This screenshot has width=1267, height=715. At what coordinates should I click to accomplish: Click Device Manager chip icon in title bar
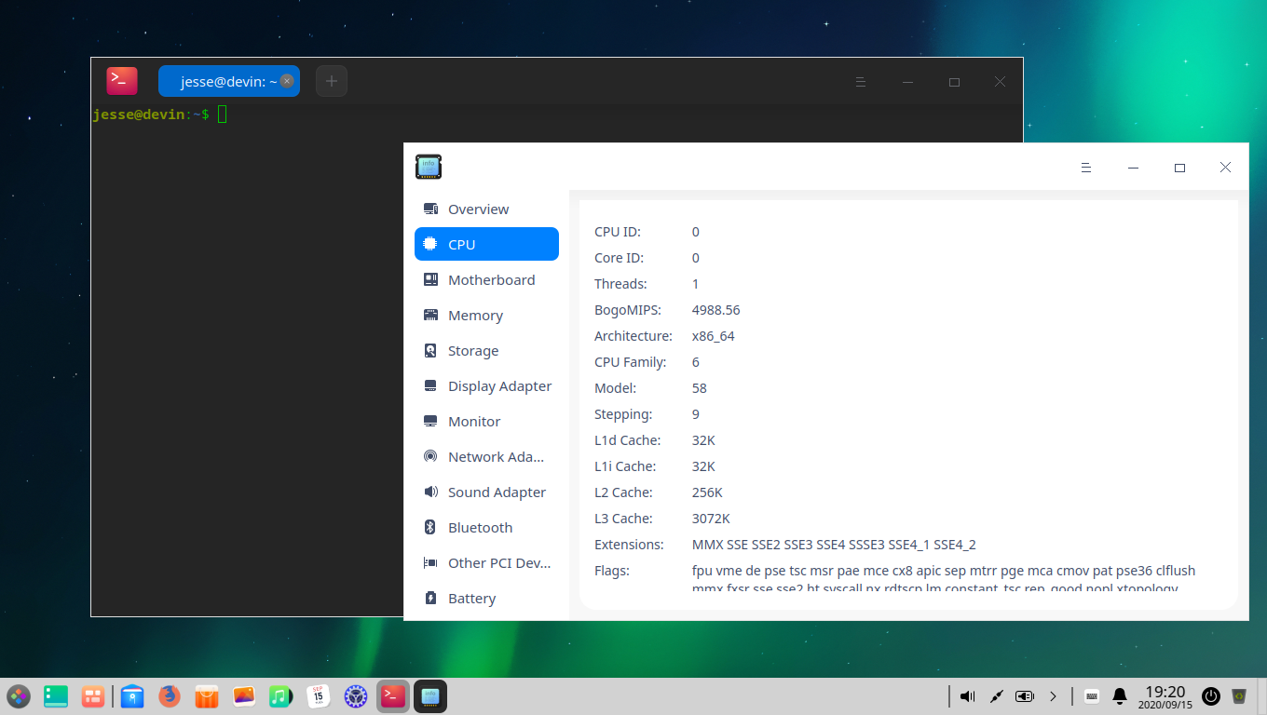tap(429, 167)
